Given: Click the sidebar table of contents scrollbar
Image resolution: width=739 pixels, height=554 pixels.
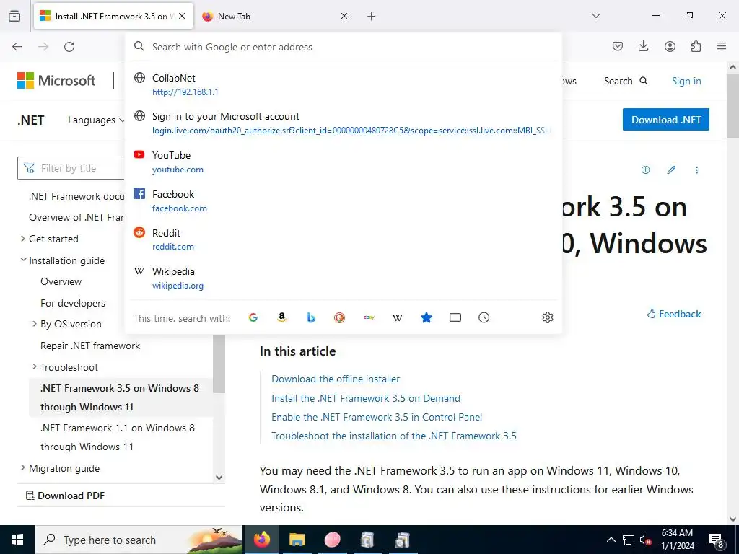Looking at the screenshot, I should tap(219, 364).
